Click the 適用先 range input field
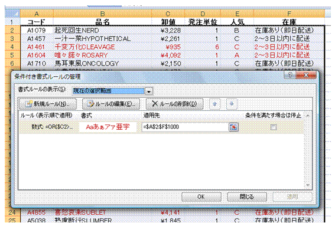 [x=186, y=127]
